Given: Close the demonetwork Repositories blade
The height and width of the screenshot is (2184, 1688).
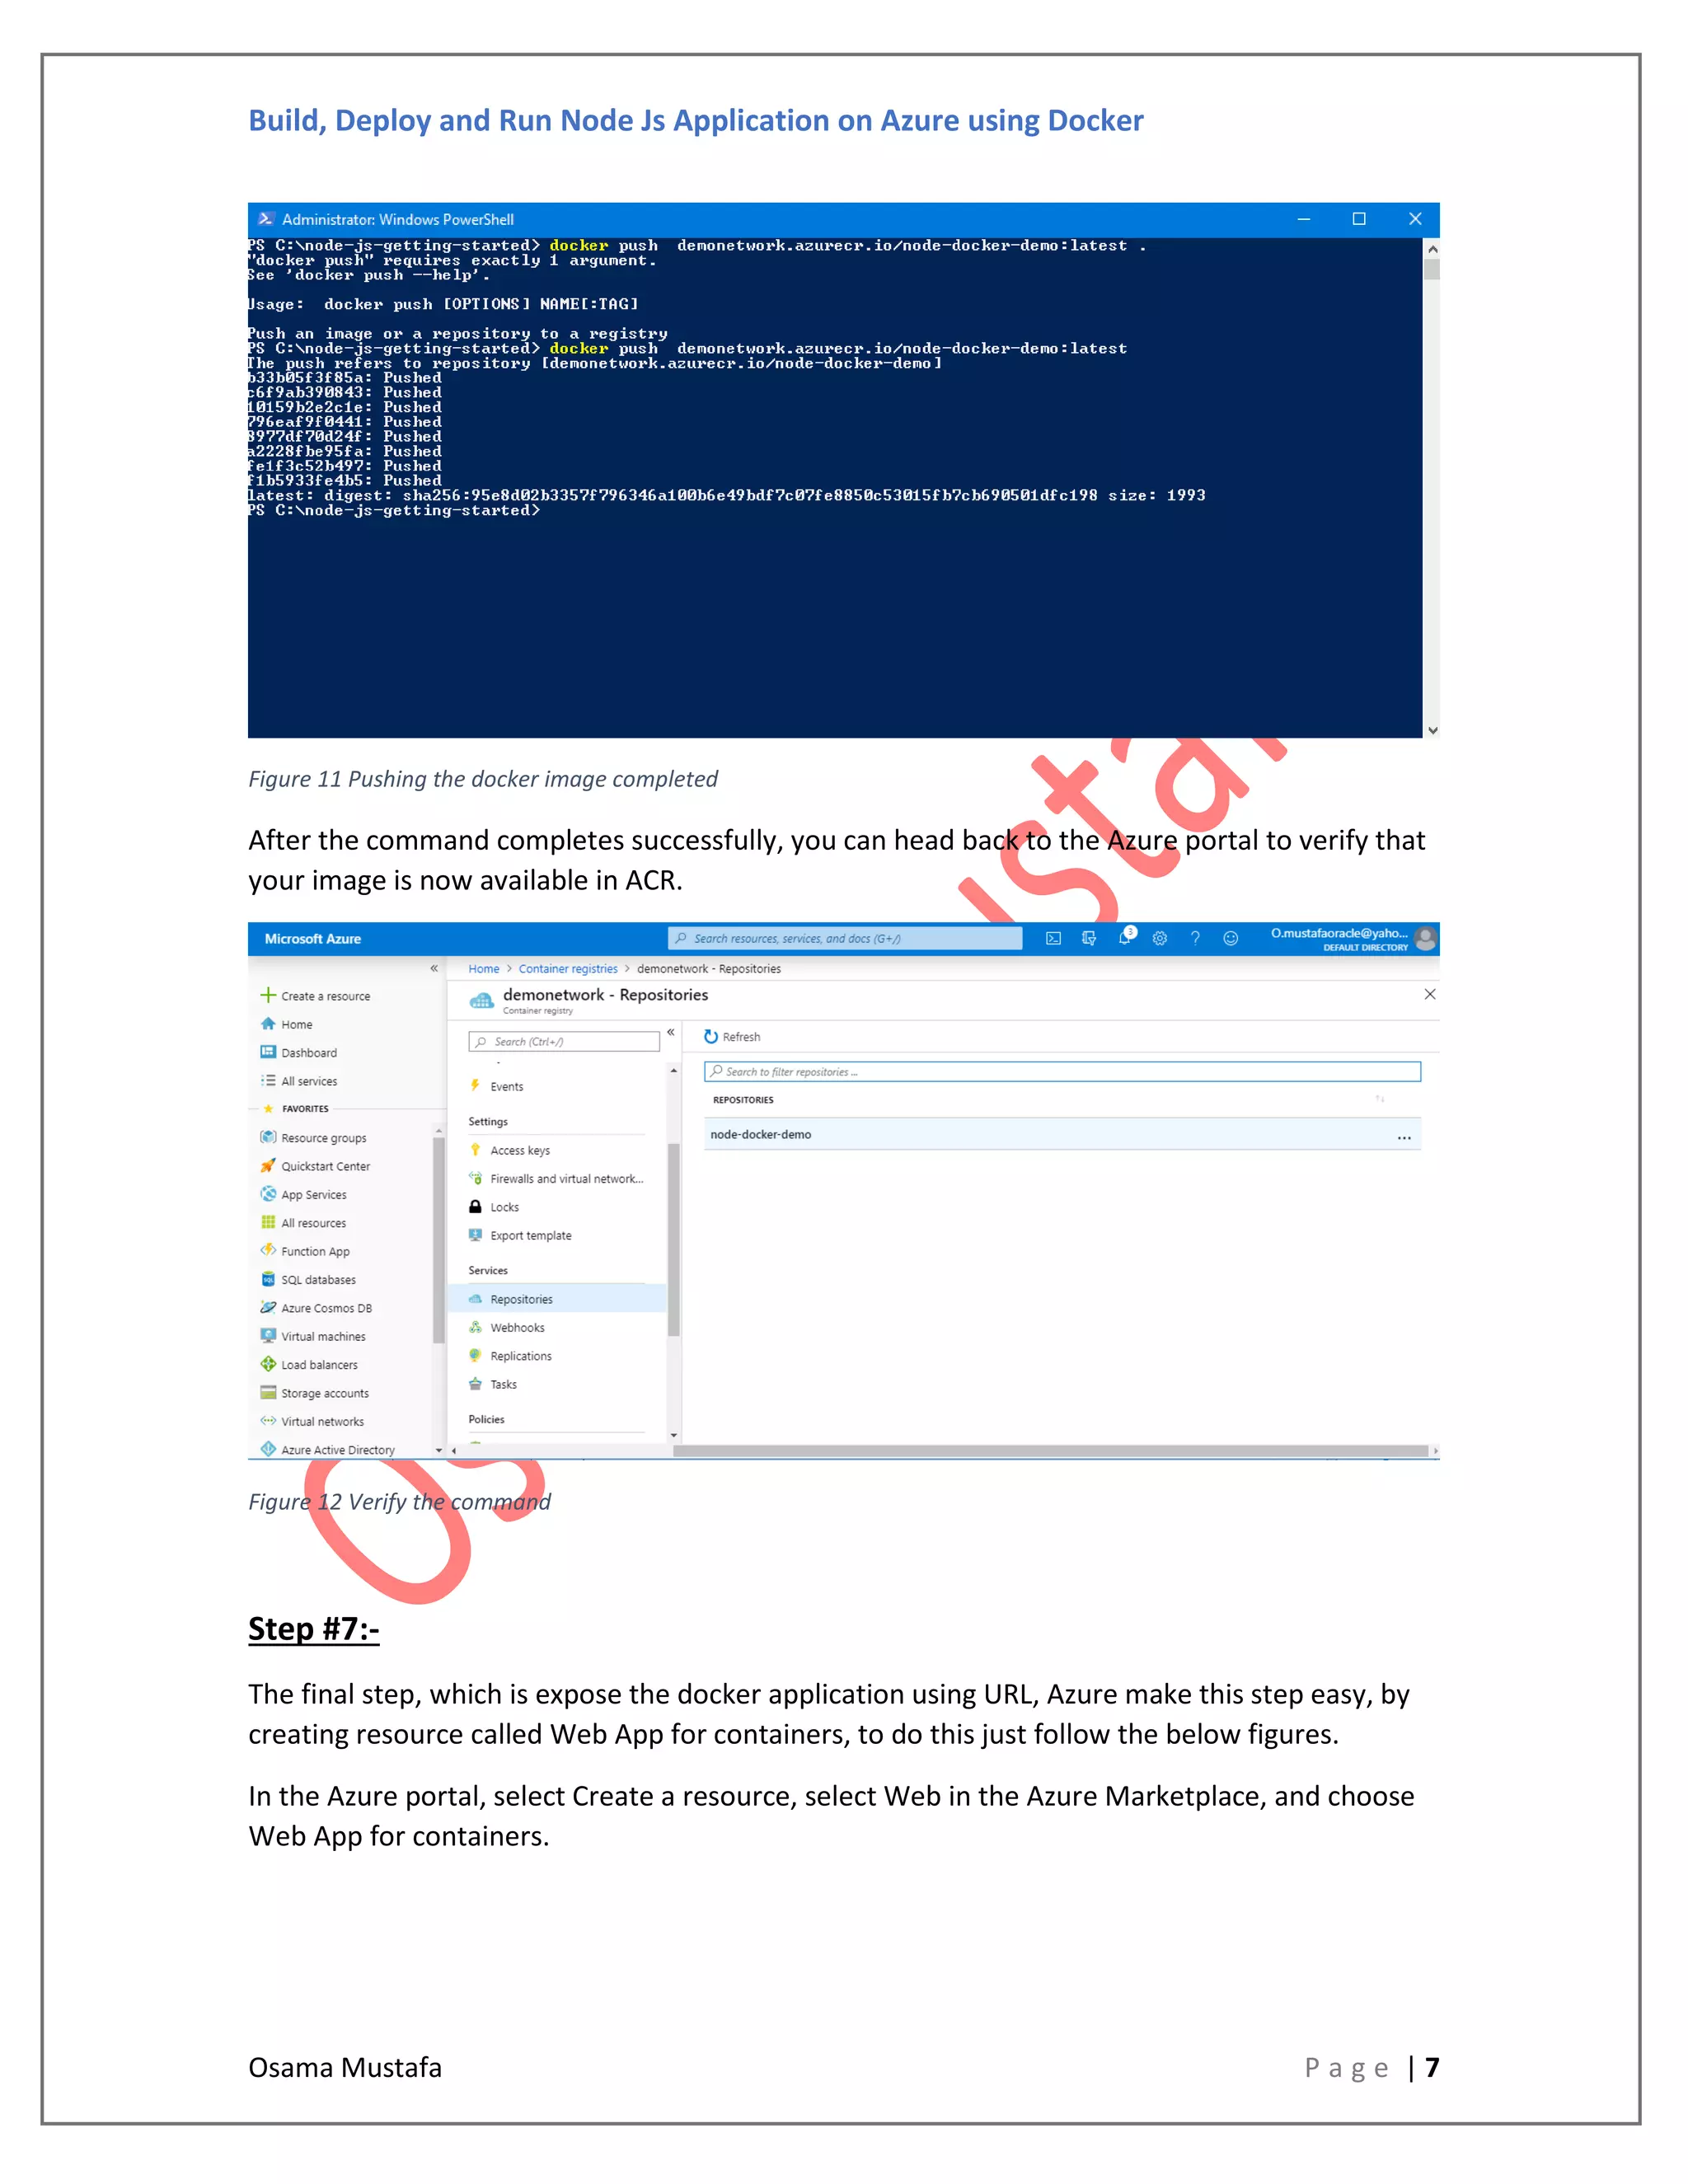Looking at the screenshot, I should [x=1430, y=994].
